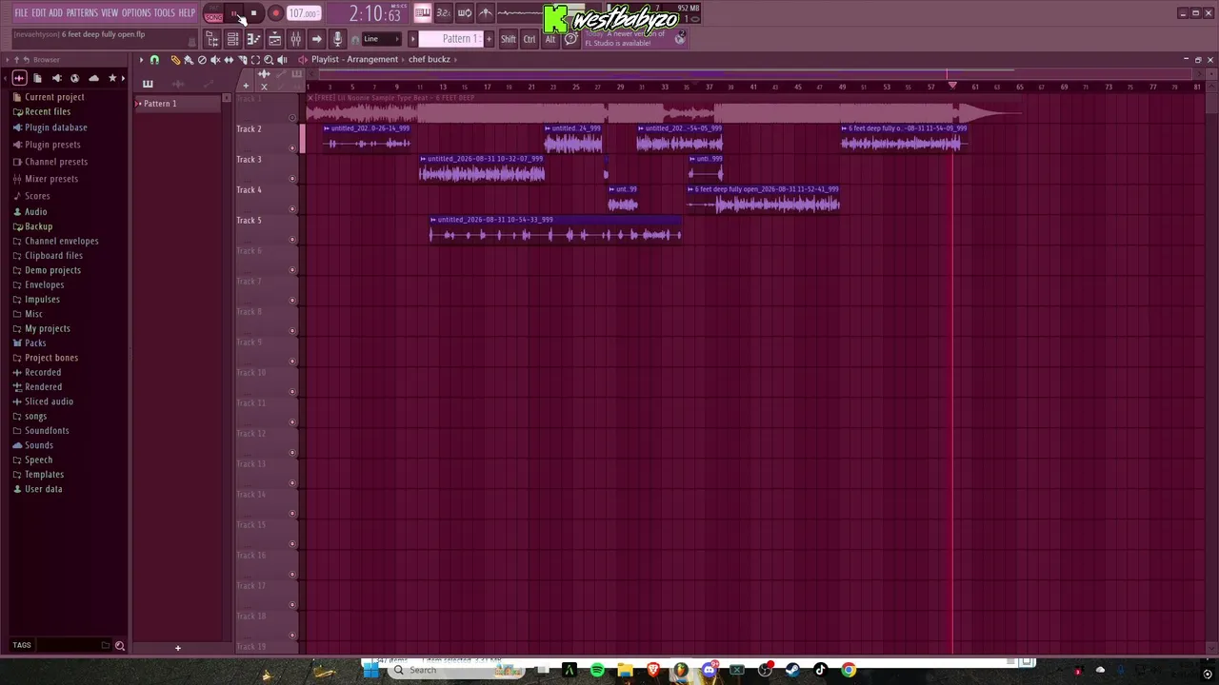Arm the round record button

tap(275, 13)
